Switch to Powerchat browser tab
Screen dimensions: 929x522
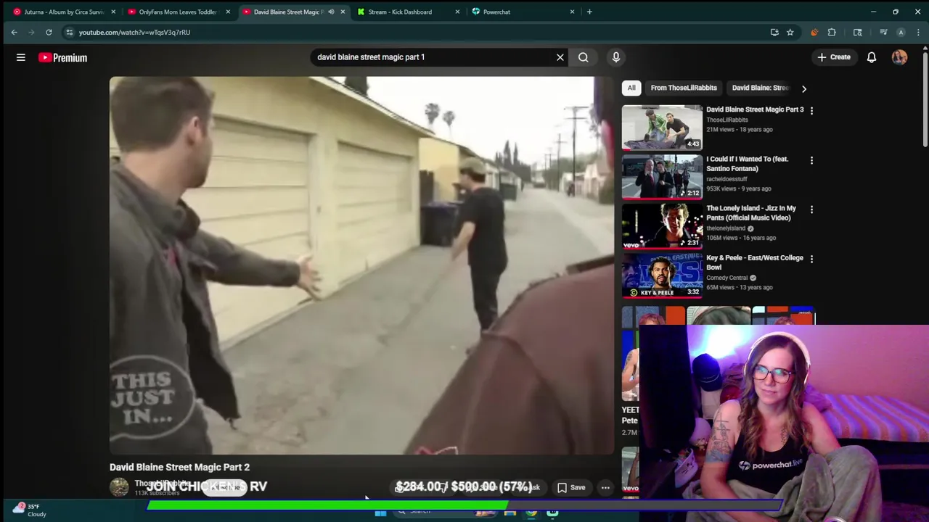[519, 12]
